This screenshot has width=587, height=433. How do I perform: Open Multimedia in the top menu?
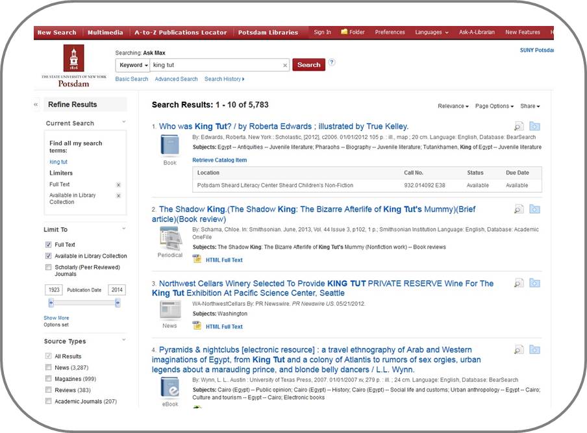pos(105,32)
